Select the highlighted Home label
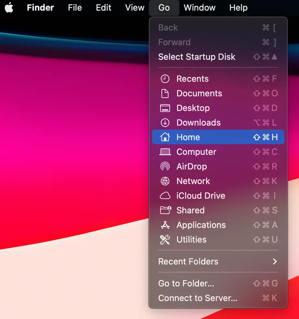 (x=188, y=137)
